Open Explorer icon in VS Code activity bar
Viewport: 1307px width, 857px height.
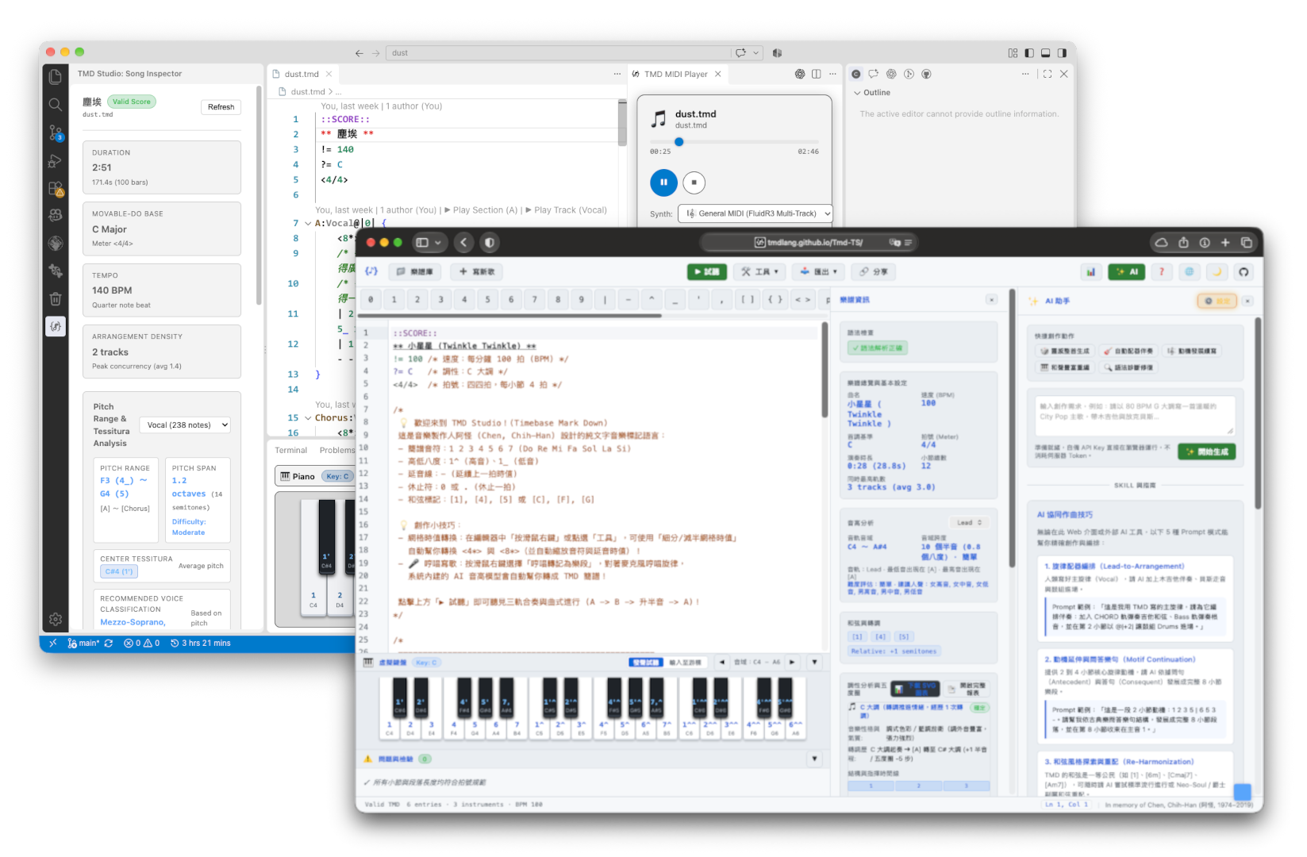(x=55, y=77)
